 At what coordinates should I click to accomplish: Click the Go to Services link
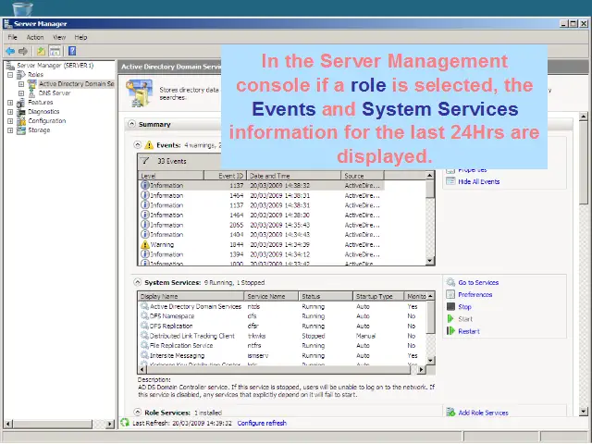(478, 282)
